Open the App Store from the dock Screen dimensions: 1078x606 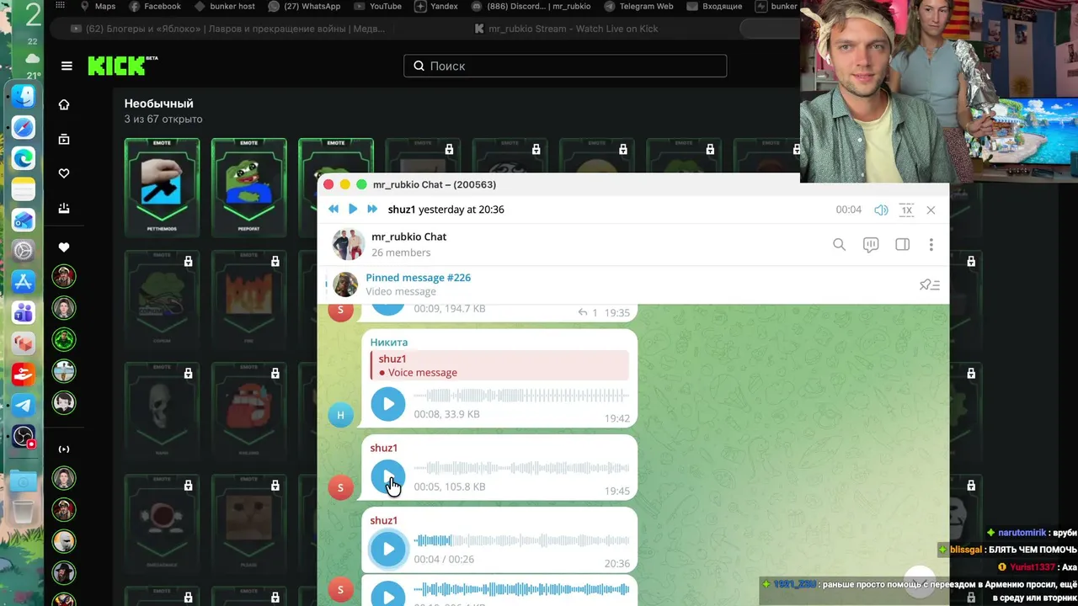(x=24, y=281)
